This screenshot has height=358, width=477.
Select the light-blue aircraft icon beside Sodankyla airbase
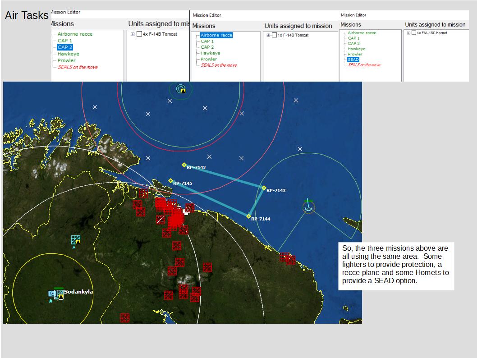pyautogui.click(x=51, y=294)
